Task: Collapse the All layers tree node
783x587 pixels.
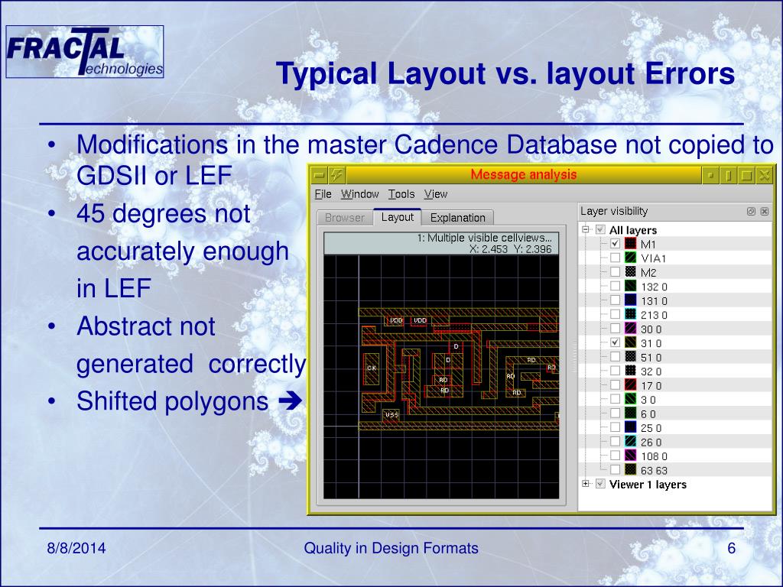Action: click(x=586, y=229)
